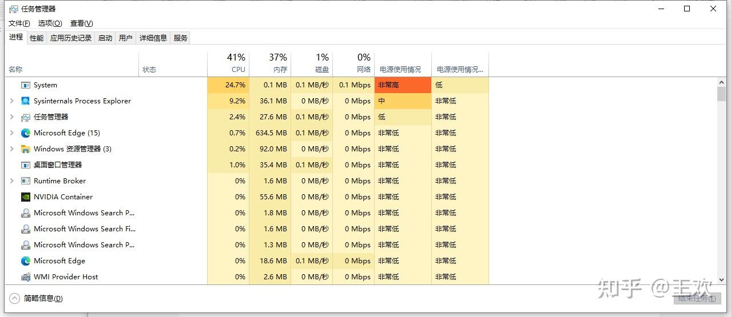Image resolution: width=731 pixels, height=317 pixels.
Task: Select the 桌面窗口管理器 process name
Action: click(x=58, y=165)
